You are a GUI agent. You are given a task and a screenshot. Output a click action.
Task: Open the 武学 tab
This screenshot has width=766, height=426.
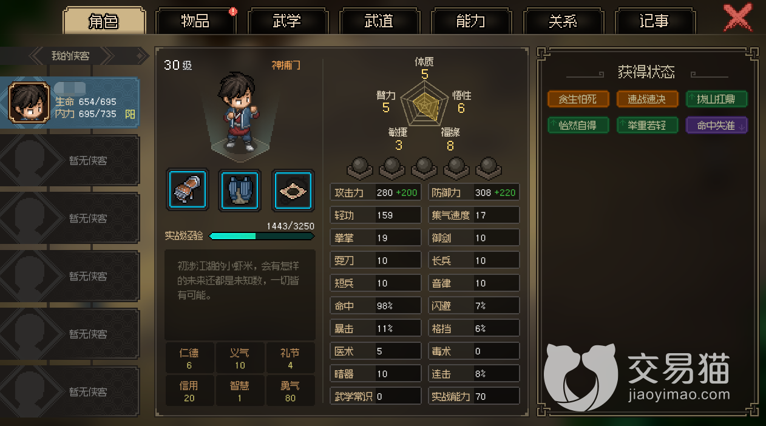pos(287,21)
